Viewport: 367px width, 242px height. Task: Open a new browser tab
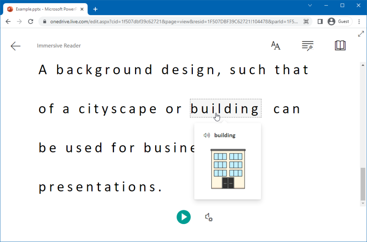pos(95,9)
